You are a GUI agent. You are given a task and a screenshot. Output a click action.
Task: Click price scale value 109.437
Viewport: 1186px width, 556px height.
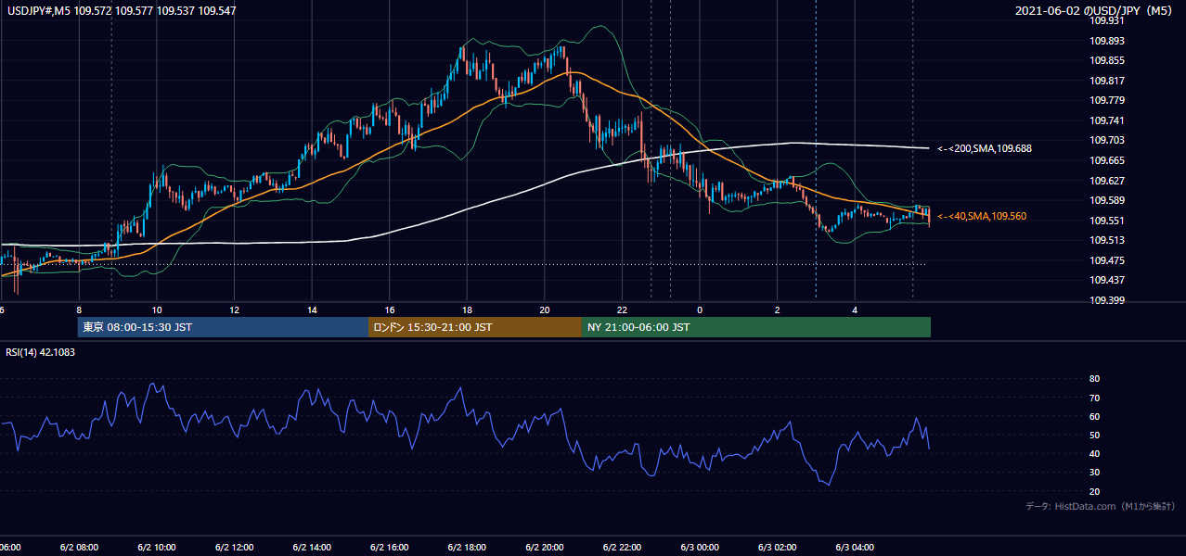point(1106,280)
